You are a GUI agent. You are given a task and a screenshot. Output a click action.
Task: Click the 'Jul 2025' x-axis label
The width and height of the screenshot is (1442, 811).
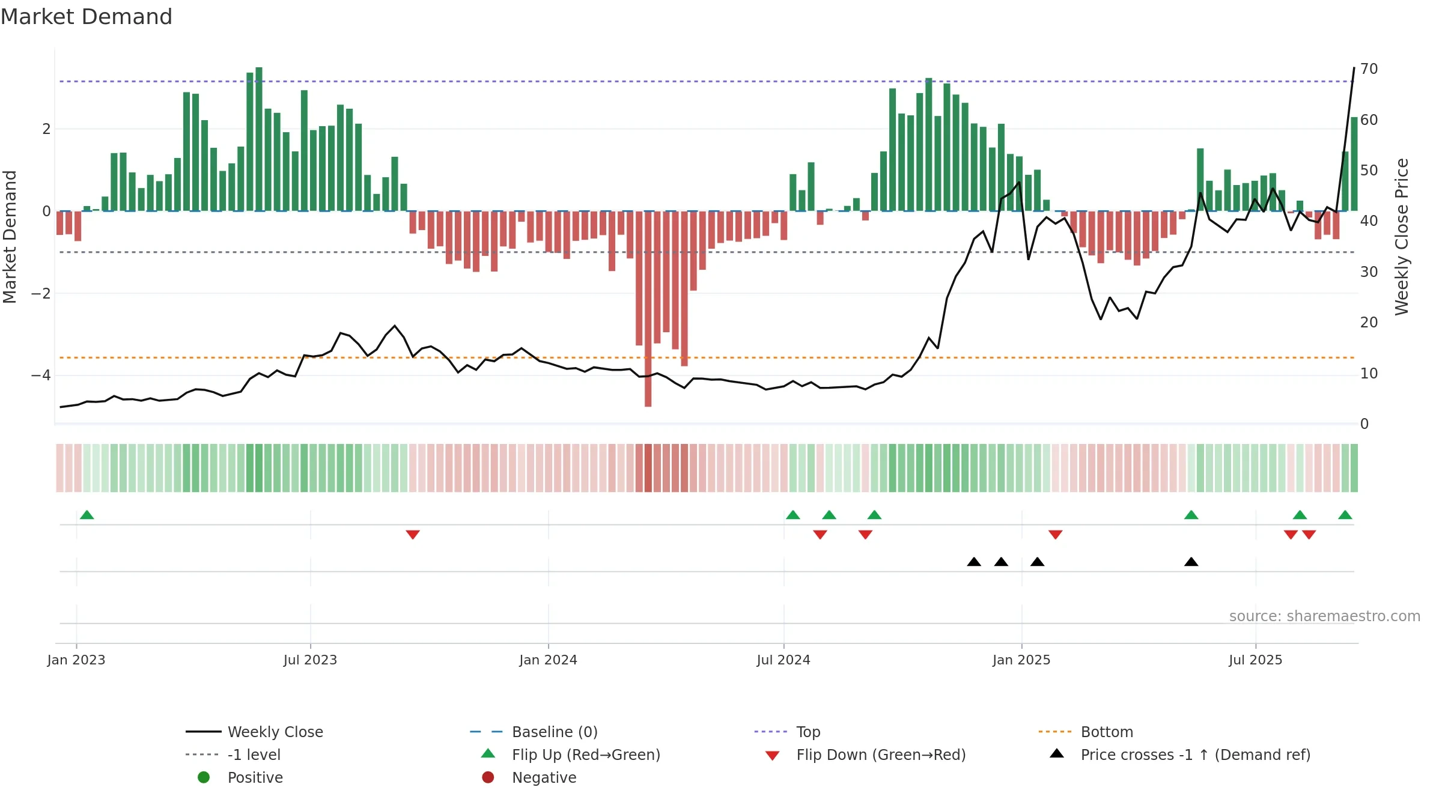[x=1256, y=660]
